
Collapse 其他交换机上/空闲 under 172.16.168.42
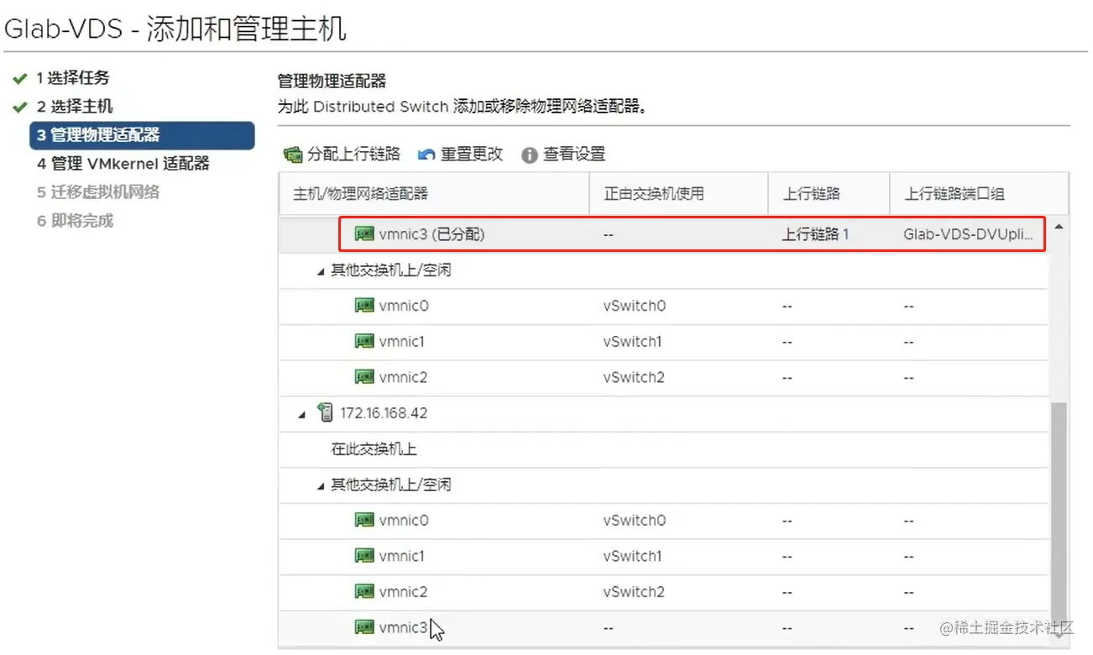(x=321, y=485)
